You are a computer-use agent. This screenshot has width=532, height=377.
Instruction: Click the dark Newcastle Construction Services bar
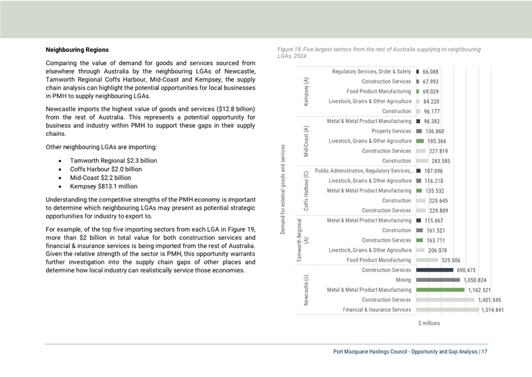pos(435,270)
